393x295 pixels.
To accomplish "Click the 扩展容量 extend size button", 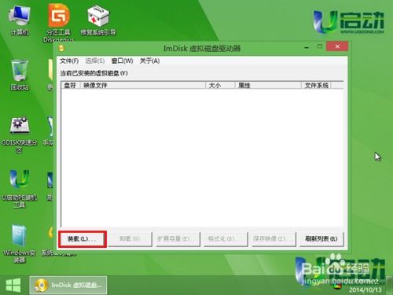I will click(178, 239).
